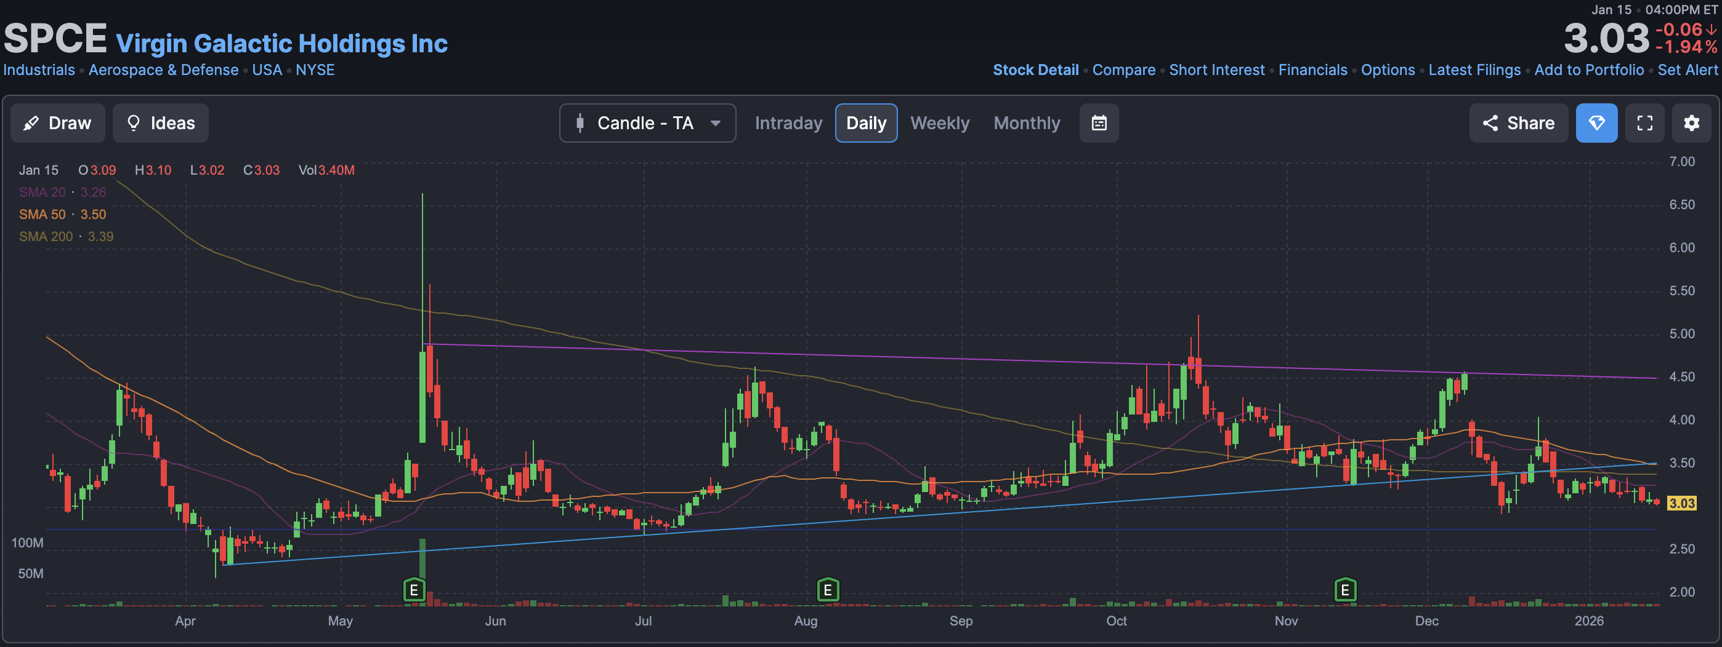The width and height of the screenshot is (1722, 647).
Task: Share this chart
Action: [x=1518, y=123]
